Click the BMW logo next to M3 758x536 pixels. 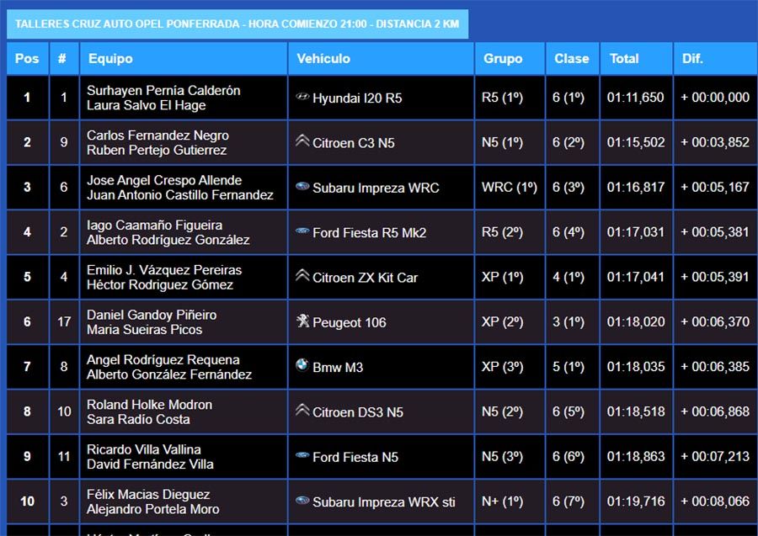coord(302,366)
